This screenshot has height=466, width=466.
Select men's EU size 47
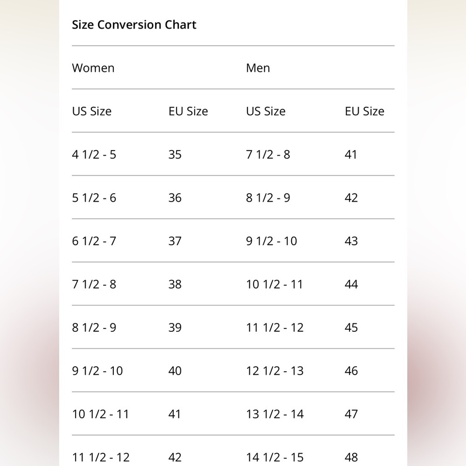(x=351, y=414)
